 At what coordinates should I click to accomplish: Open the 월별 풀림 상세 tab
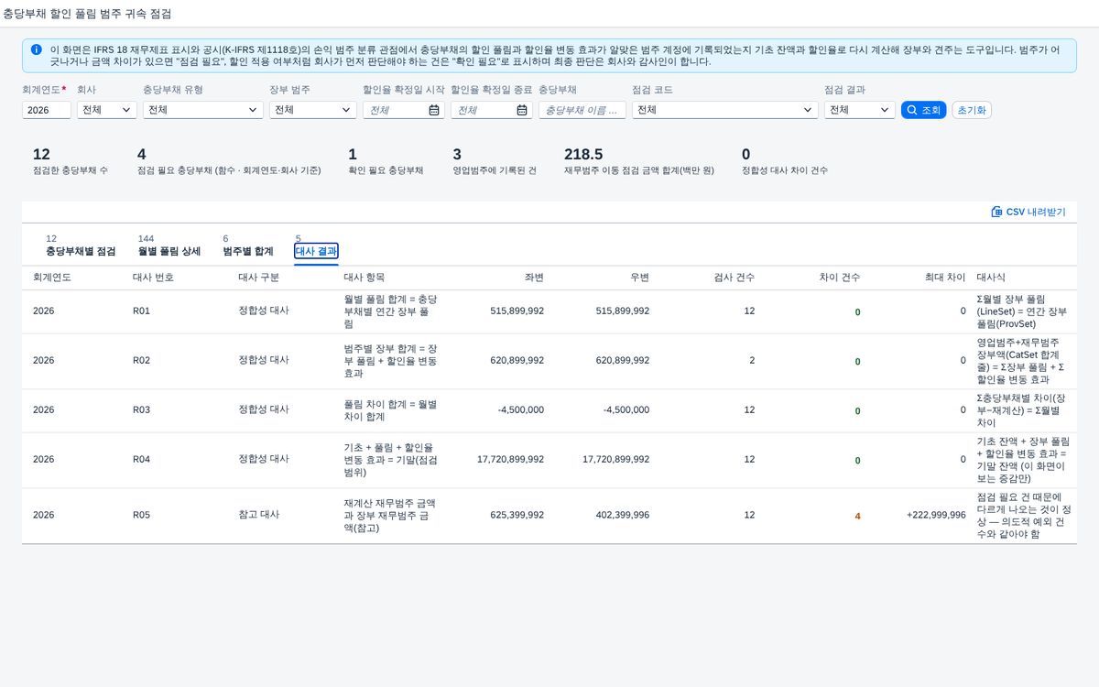click(x=169, y=251)
